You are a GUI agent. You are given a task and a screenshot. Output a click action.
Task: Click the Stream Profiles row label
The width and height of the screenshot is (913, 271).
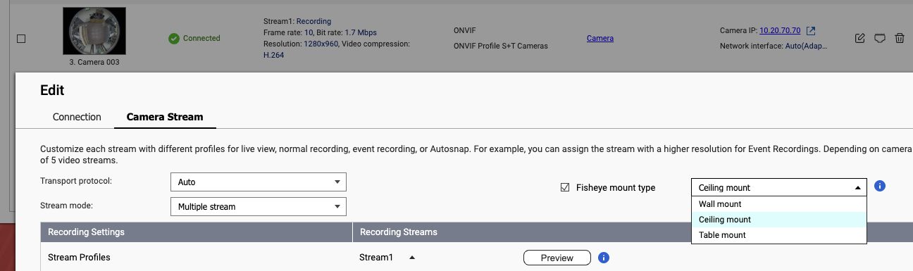(79, 258)
